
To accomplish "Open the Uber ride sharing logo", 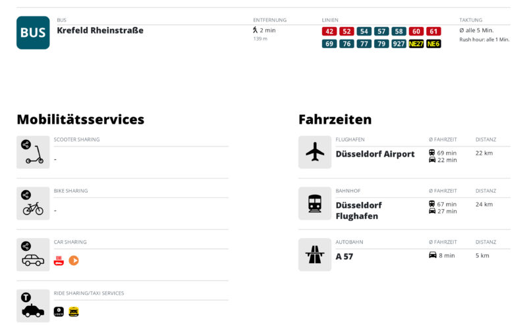I will pos(59,312).
